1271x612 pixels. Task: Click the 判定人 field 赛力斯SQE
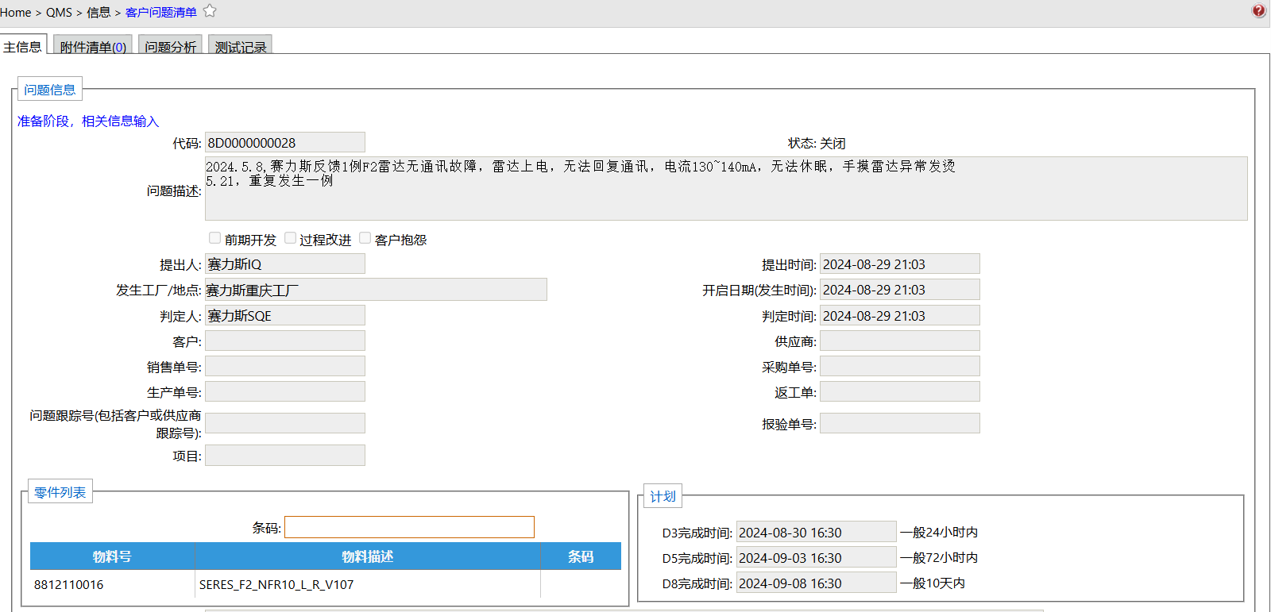pyautogui.click(x=285, y=316)
